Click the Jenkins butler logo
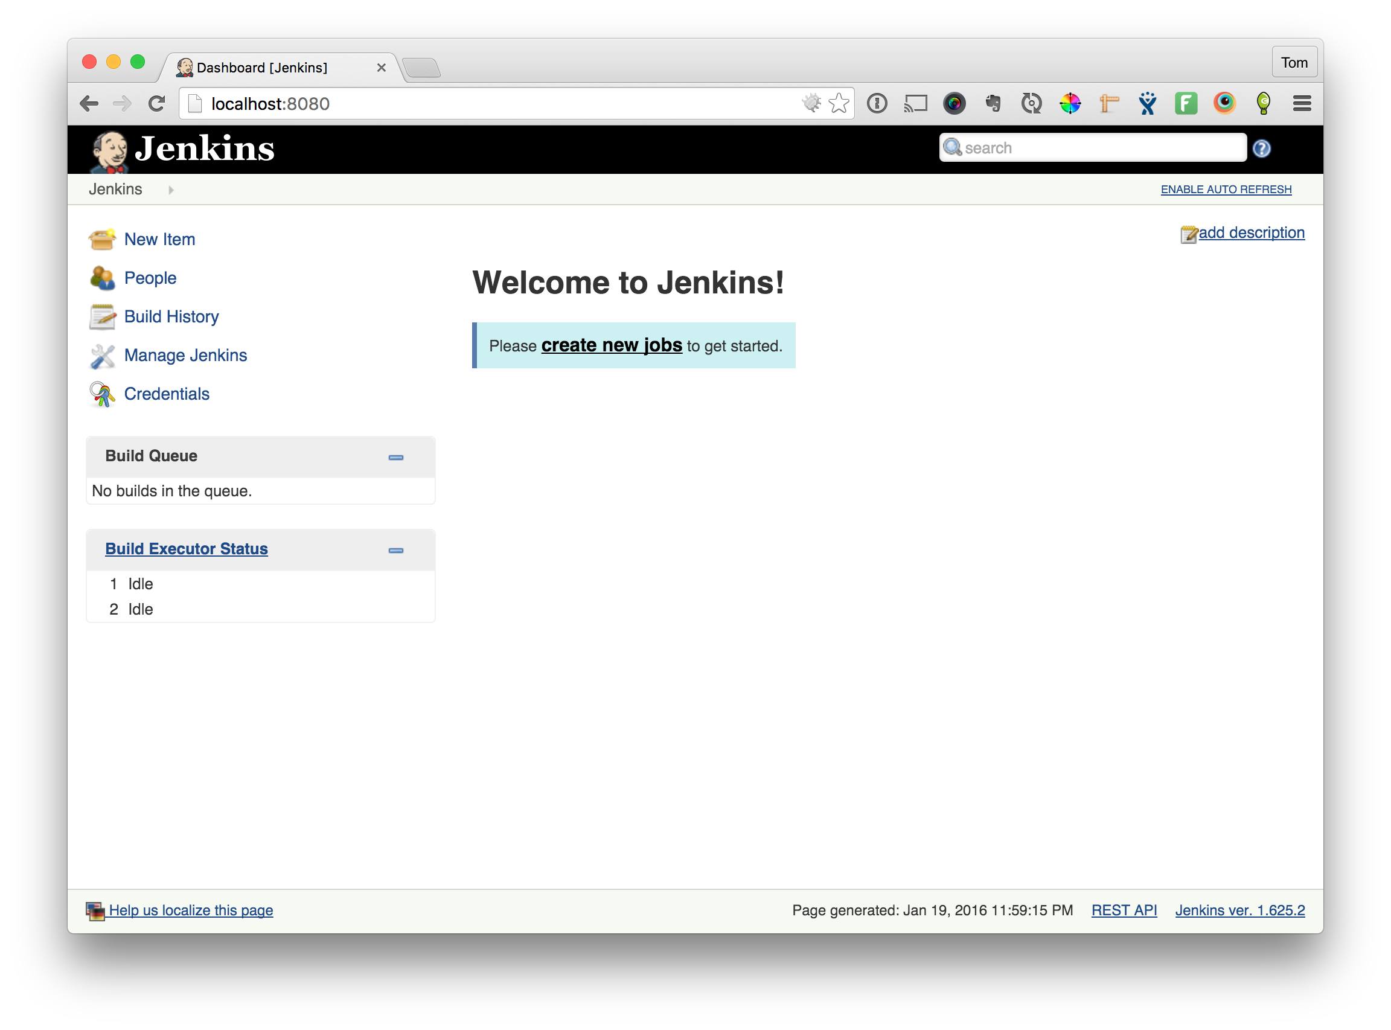 [109, 152]
